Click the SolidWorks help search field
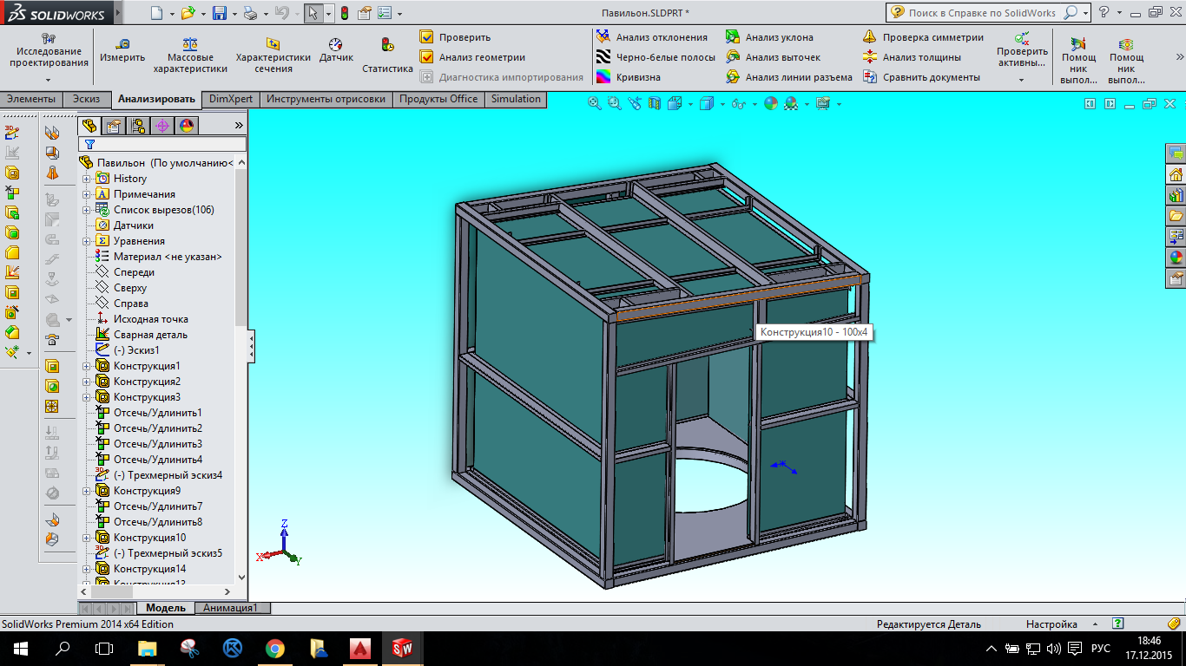This screenshot has width=1186, height=666. pos(982,13)
